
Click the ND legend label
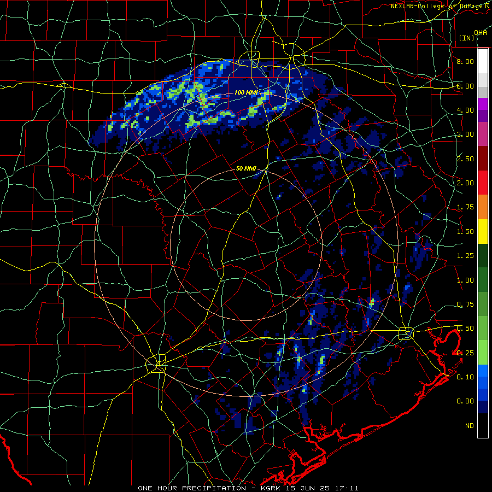point(470,426)
